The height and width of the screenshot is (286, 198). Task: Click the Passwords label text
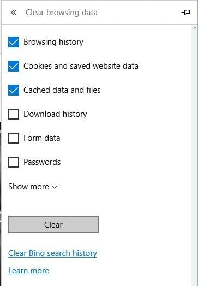tap(42, 162)
